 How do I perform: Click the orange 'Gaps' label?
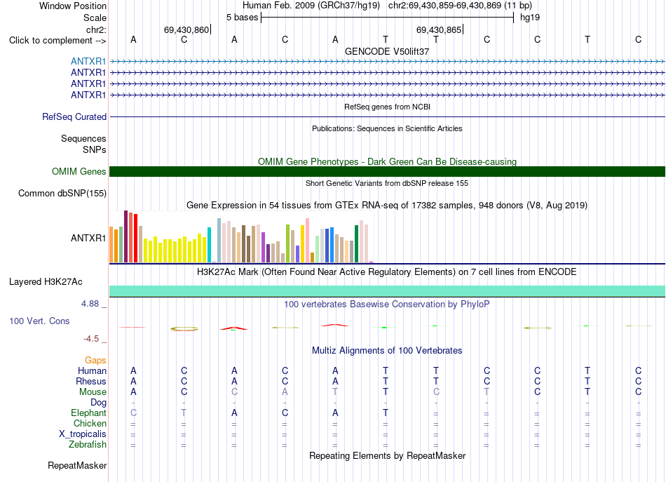click(x=95, y=361)
